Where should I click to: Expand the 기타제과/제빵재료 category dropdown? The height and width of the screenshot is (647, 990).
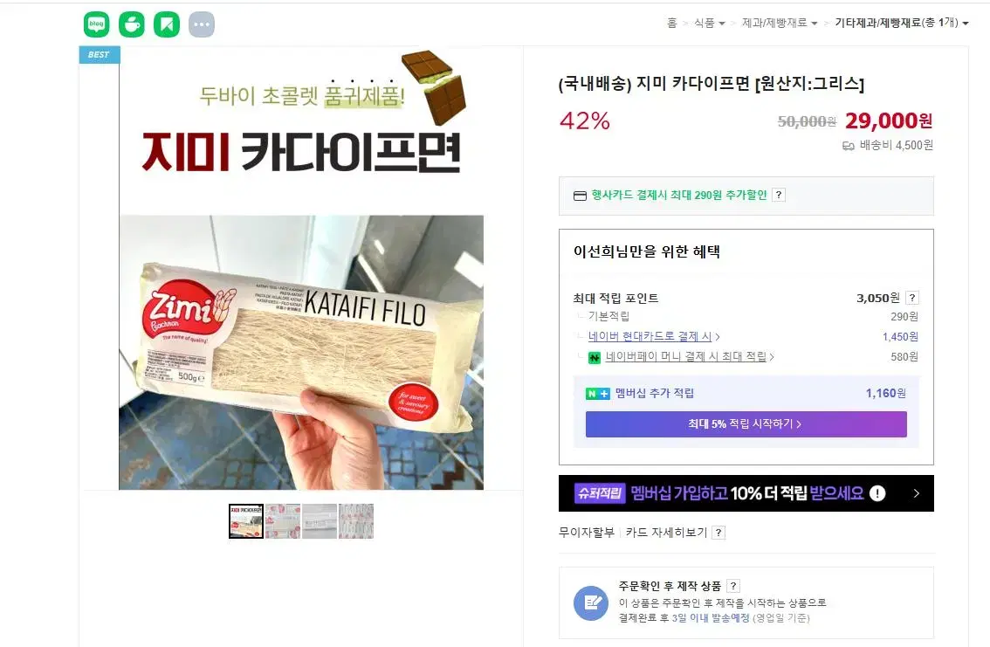902,23
